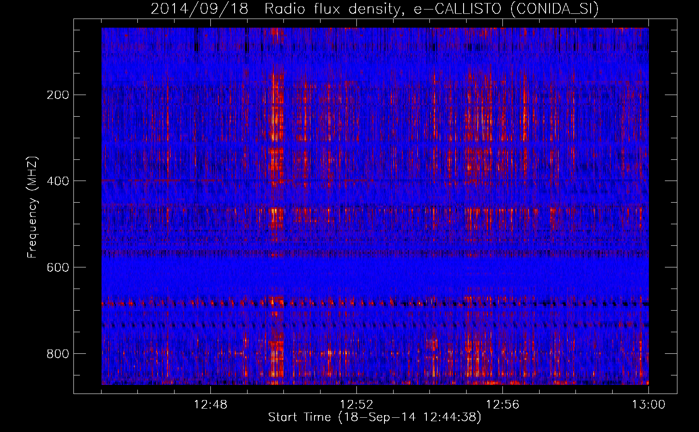Click the "Start Time (18-Sep-14 12:44:38)" label

tap(375, 417)
